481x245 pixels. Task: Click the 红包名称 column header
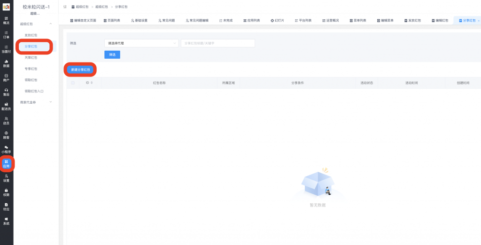coord(160,83)
